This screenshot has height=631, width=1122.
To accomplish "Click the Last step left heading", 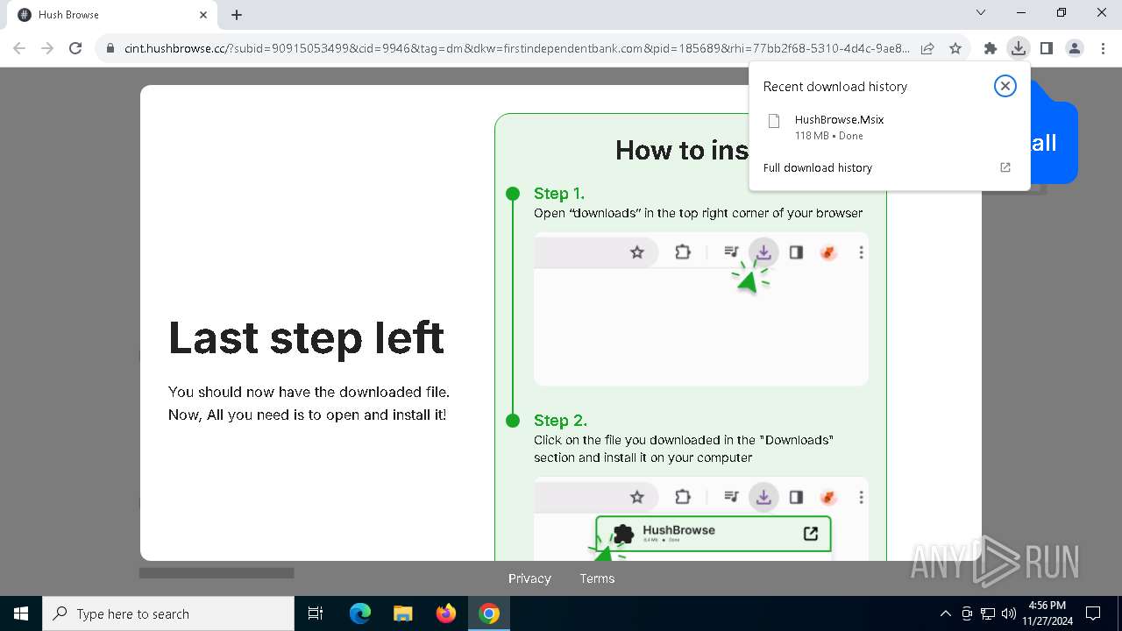I will [x=307, y=337].
